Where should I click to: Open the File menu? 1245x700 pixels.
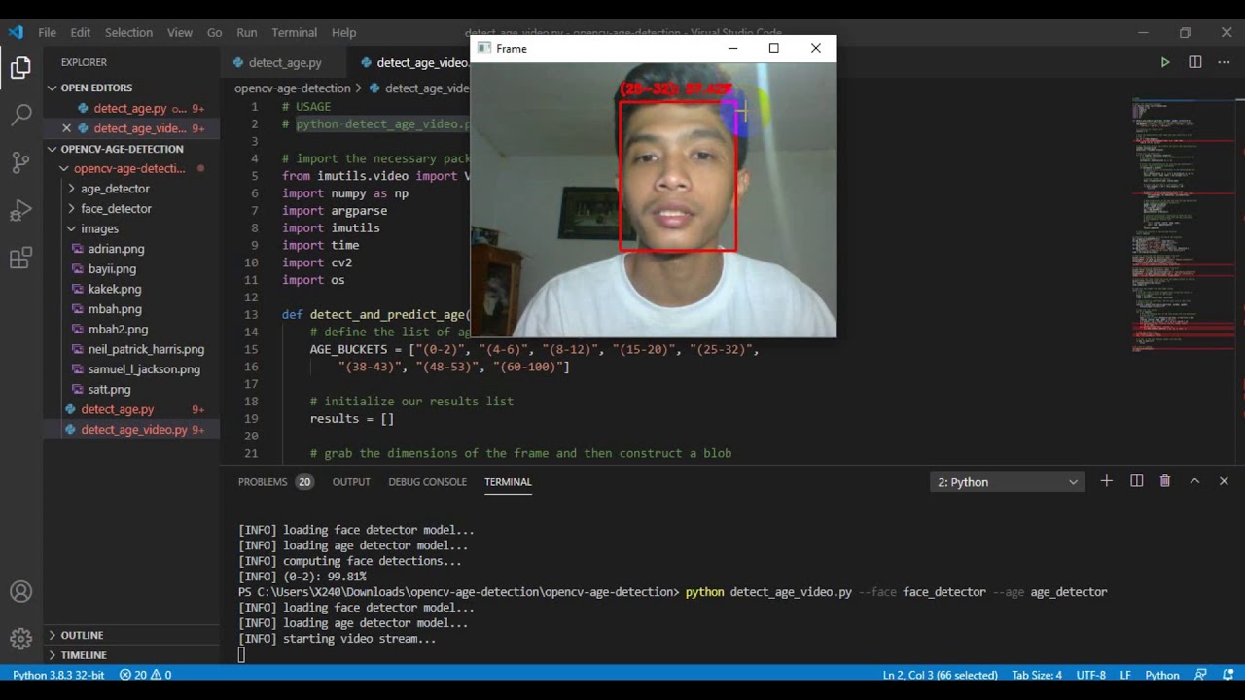(x=47, y=32)
